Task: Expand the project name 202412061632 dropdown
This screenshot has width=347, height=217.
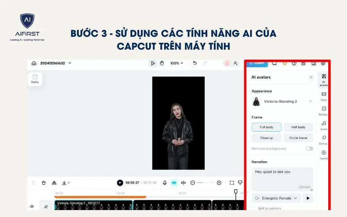Action: pos(70,63)
